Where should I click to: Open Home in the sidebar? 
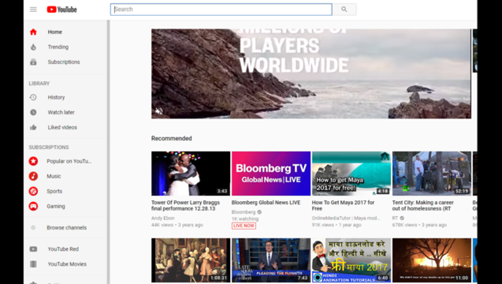click(x=65, y=32)
